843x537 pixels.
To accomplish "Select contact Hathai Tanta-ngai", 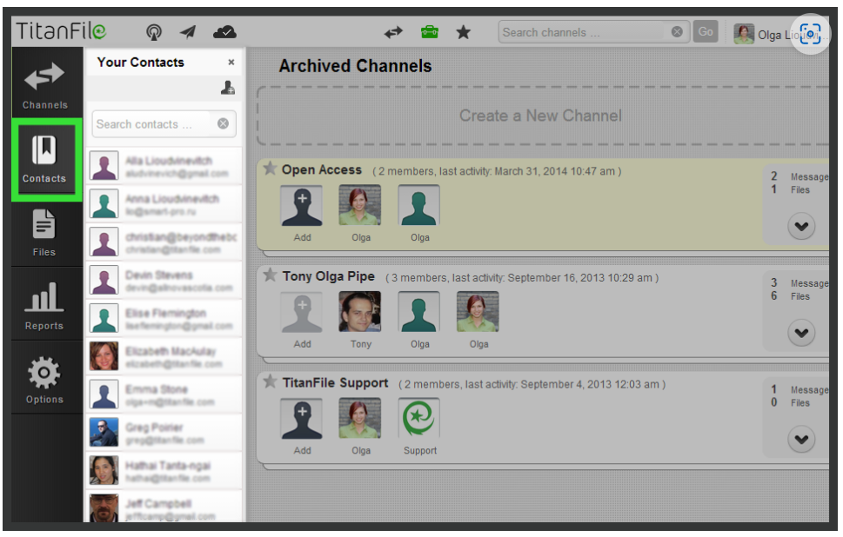I will click(164, 472).
